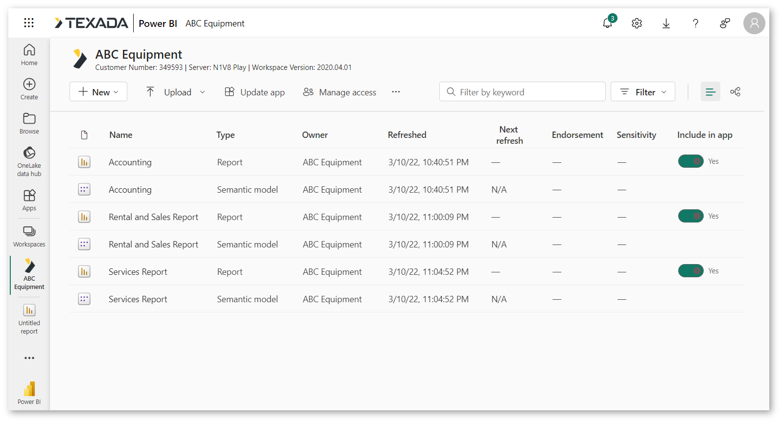Click Power BI header link
Screen dimensions: 782x423
click(158, 23)
